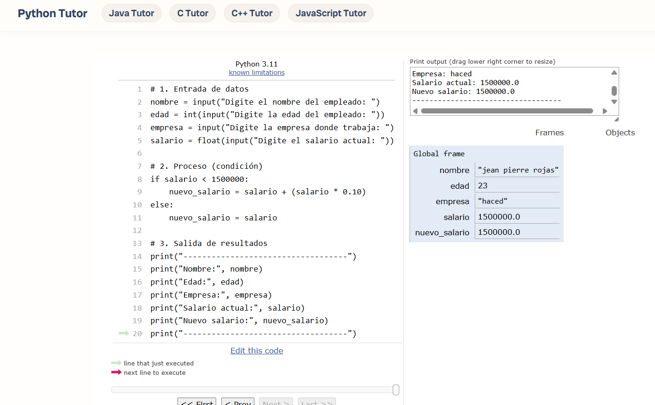Switch to Java Tutor
This screenshot has height=405, width=655.
131,13
